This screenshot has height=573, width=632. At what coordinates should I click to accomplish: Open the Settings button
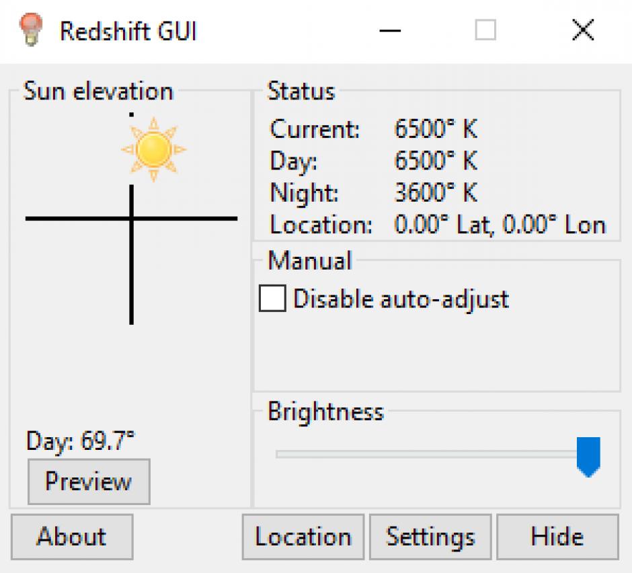click(430, 537)
